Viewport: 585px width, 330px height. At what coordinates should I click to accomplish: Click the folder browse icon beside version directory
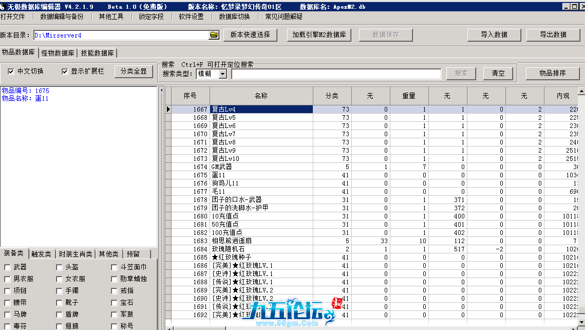point(214,35)
